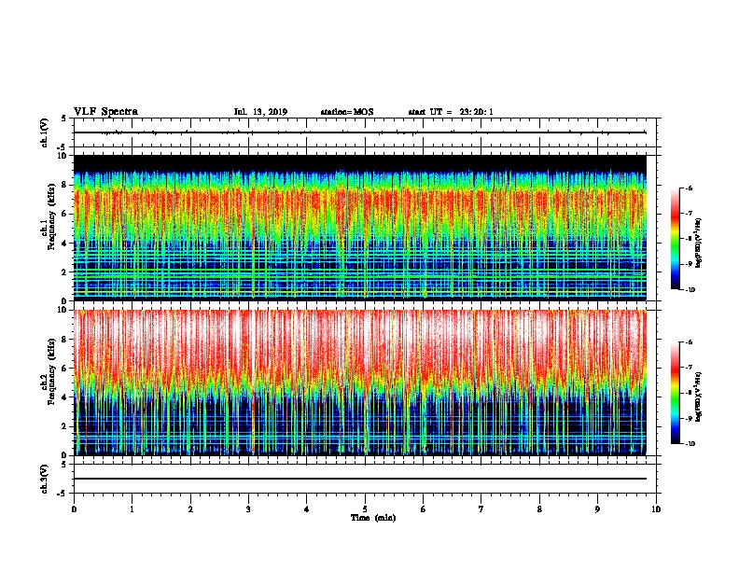This screenshot has width=739, height=571.
Task: Click the "station=MOS" header label
Action: [x=347, y=112]
